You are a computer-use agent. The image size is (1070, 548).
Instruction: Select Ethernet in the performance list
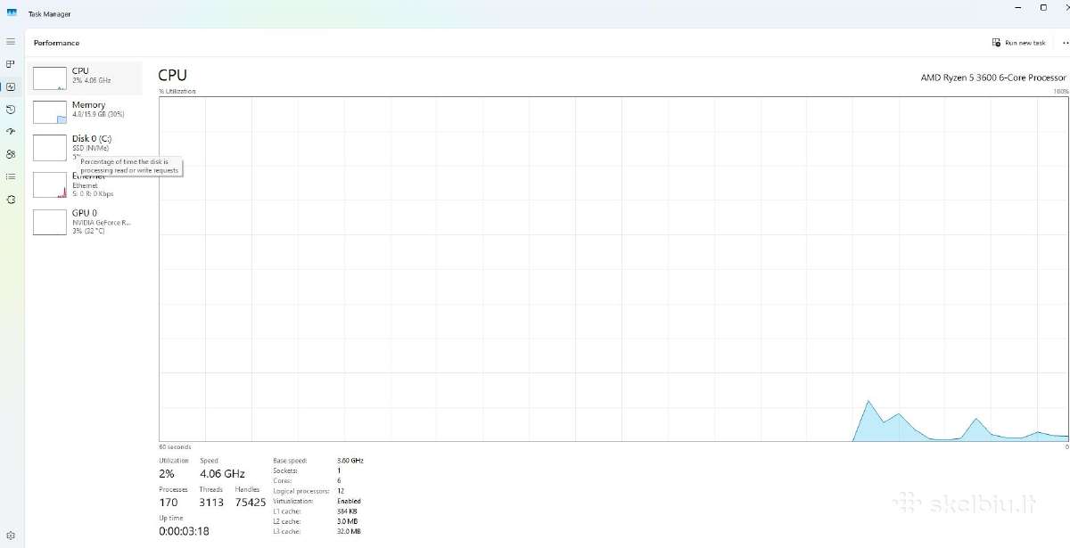tap(86, 184)
